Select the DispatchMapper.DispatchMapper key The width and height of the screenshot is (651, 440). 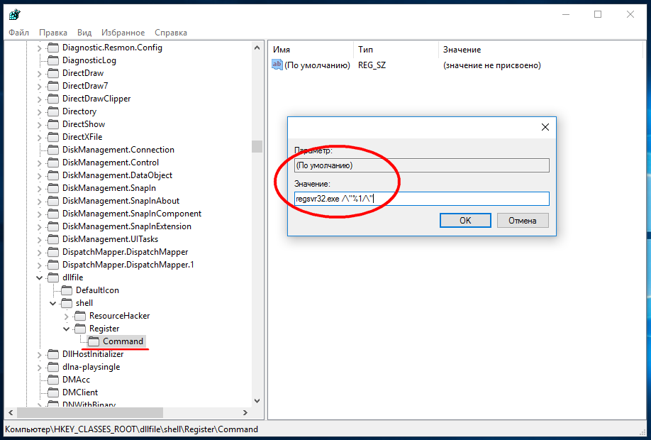click(x=125, y=252)
